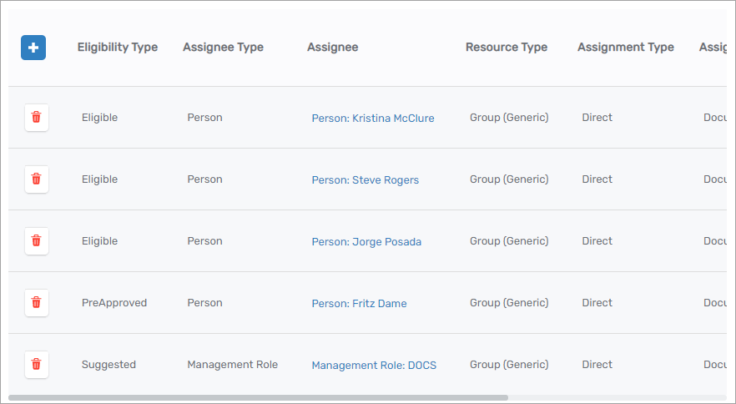Select the PreApproved eligibility cell
The height and width of the screenshot is (404, 736).
(x=113, y=303)
